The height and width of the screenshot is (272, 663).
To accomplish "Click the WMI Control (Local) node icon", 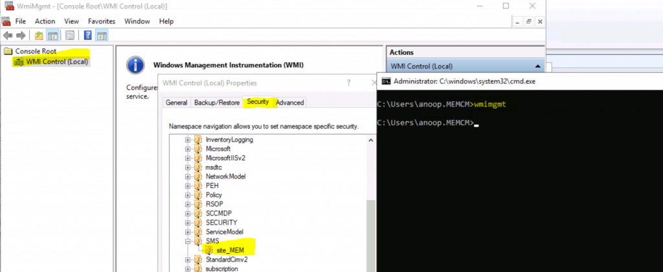I will click(19, 62).
